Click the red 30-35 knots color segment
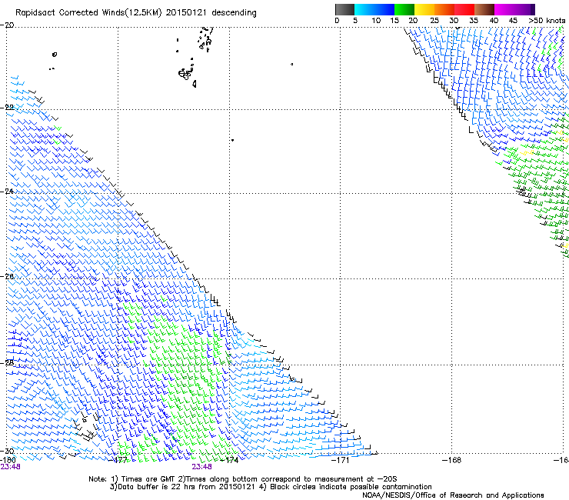This screenshot has height=500, width=569. coord(464,9)
